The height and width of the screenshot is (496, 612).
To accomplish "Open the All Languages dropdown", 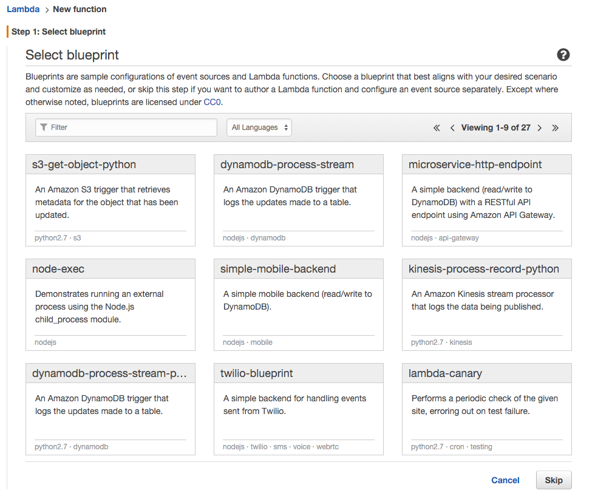I will click(x=259, y=127).
